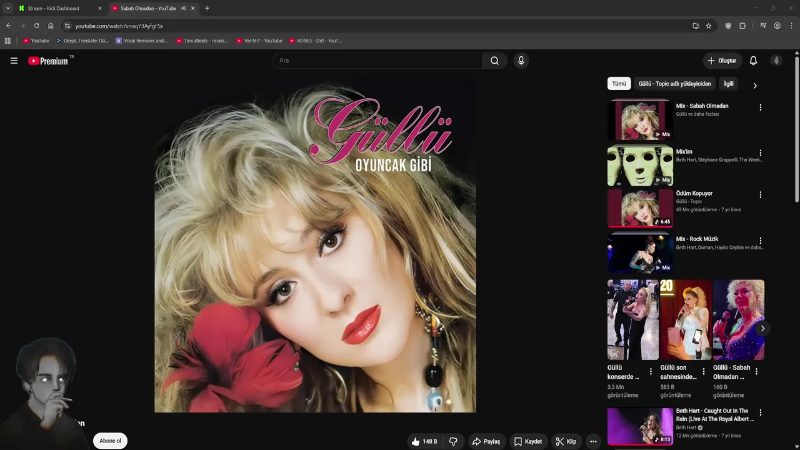Close the Sabah Olmadan YouTube tab
Image resolution: width=800 pixels, height=450 pixels.
coord(193,8)
